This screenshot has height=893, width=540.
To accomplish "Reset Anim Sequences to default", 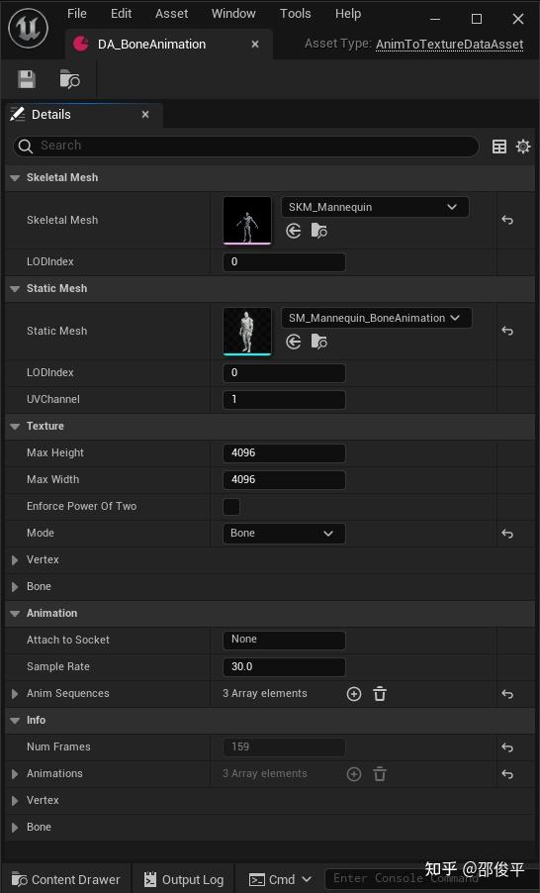I will [507, 694].
